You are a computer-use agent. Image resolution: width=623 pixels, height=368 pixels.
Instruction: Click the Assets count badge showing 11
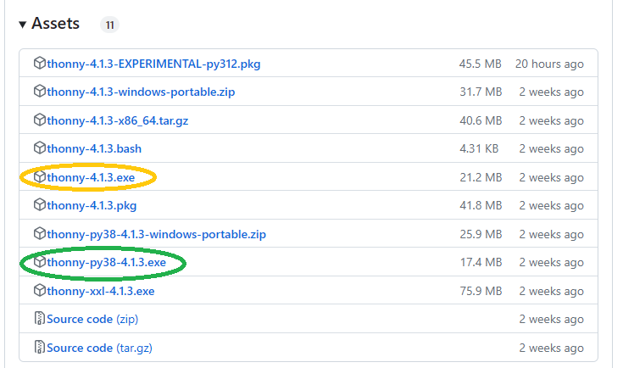109,25
